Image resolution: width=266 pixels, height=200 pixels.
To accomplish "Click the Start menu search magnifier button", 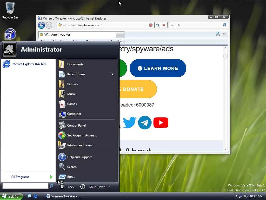I will click(x=51, y=186).
